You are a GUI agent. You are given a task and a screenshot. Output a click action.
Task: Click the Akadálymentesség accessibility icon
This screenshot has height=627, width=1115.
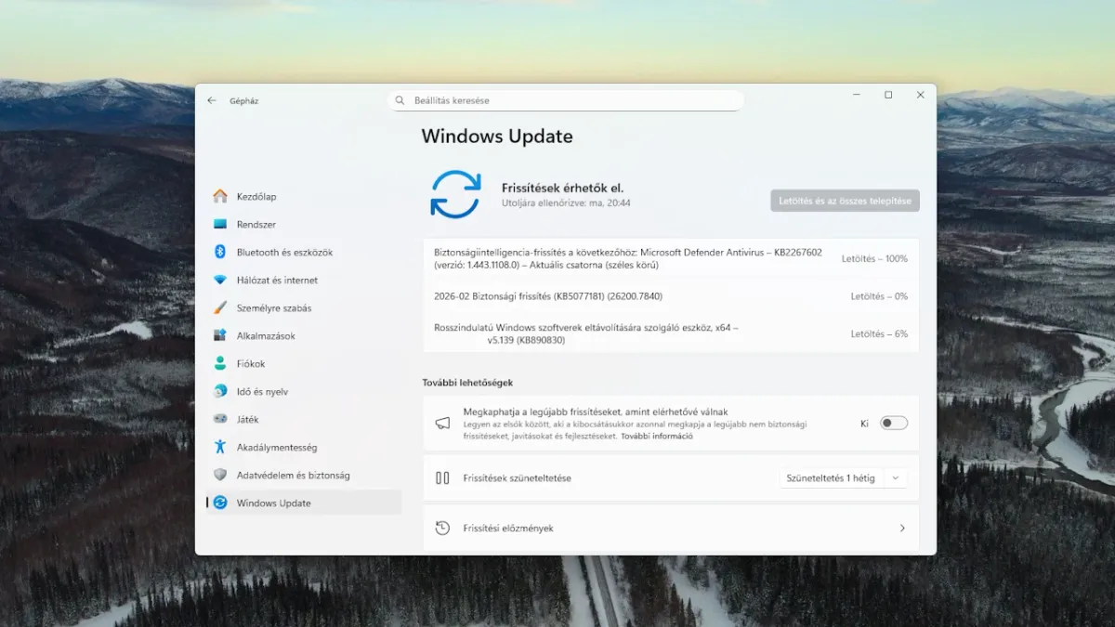[x=220, y=447]
